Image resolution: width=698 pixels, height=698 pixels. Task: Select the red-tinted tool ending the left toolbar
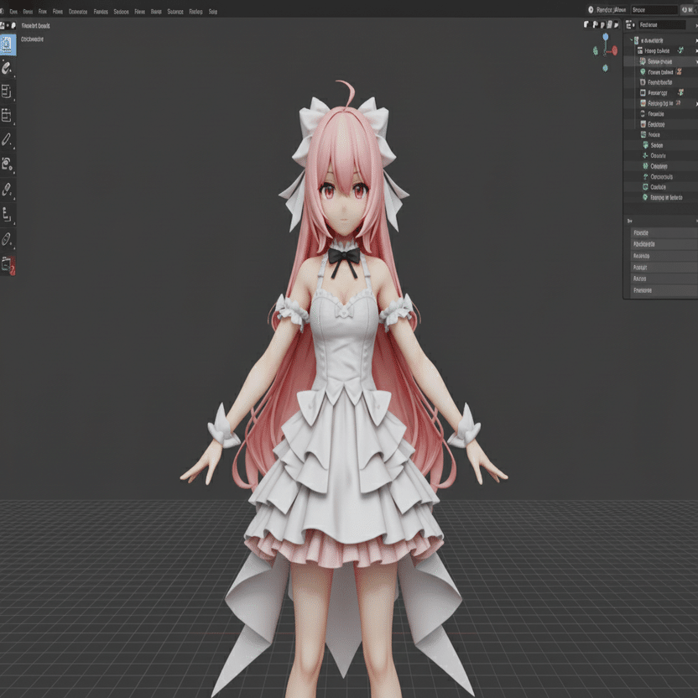[x=8, y=265]
